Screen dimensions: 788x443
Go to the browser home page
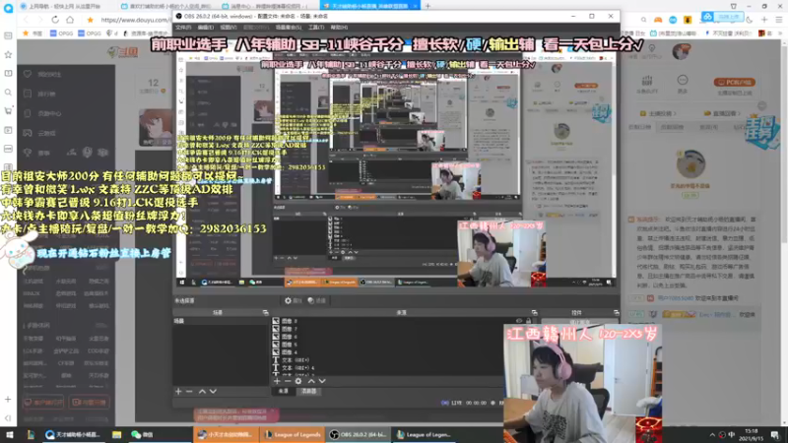click(70, 20)
